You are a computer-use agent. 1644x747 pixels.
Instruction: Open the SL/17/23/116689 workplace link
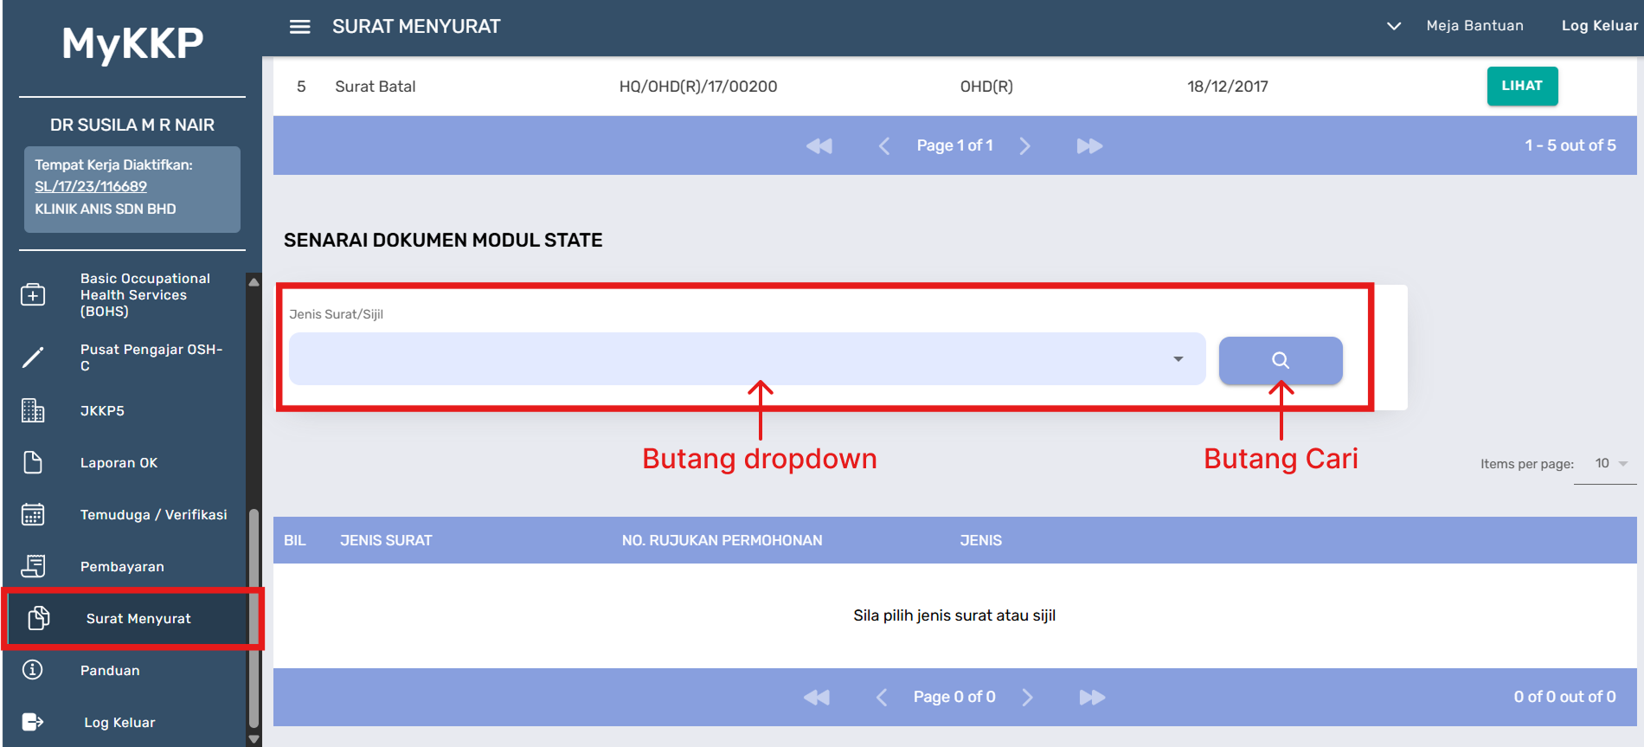tap(91, 186)
